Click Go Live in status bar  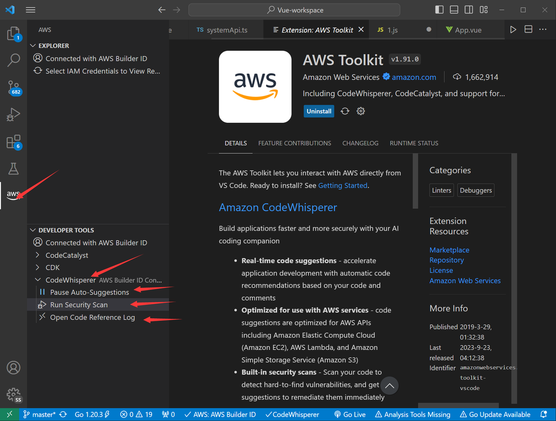tap(350, 414)
